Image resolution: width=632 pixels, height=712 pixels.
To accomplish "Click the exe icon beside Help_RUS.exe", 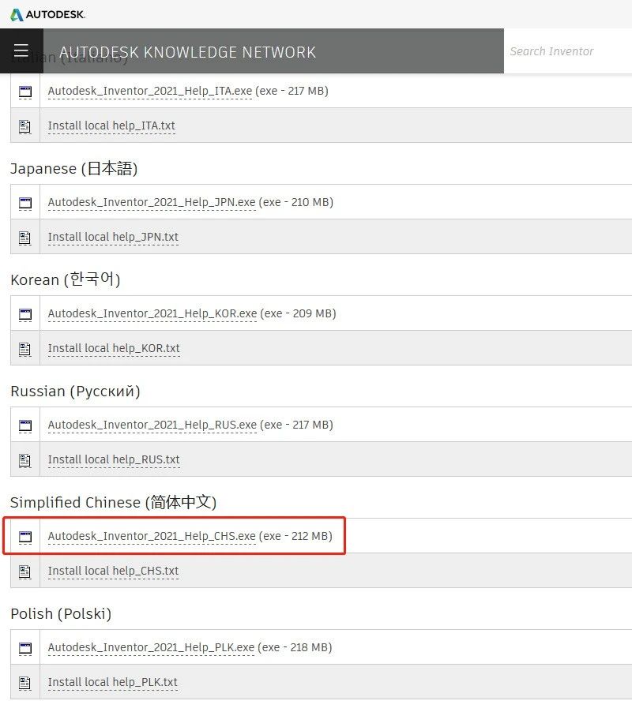I will (x=25, y=425).
